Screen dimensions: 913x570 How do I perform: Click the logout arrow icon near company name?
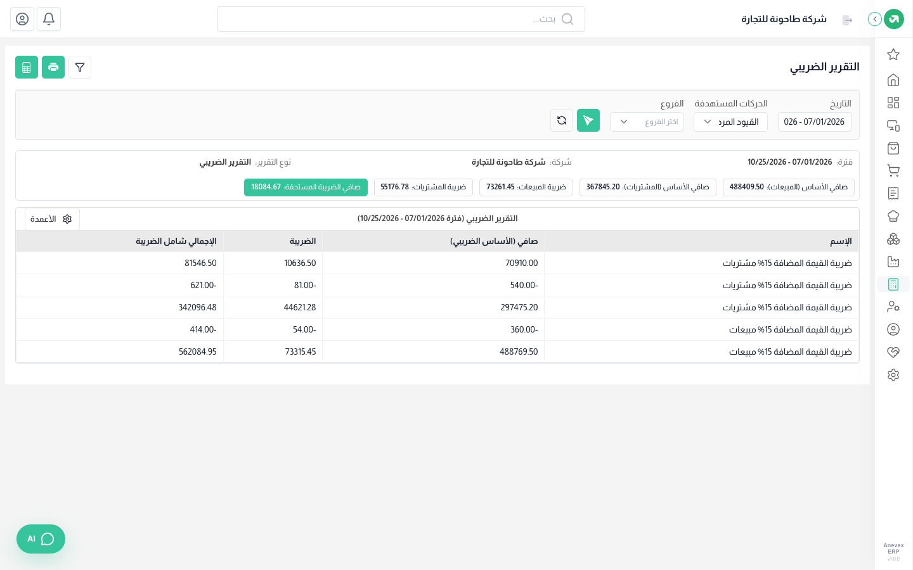click(x=848, y=20)
